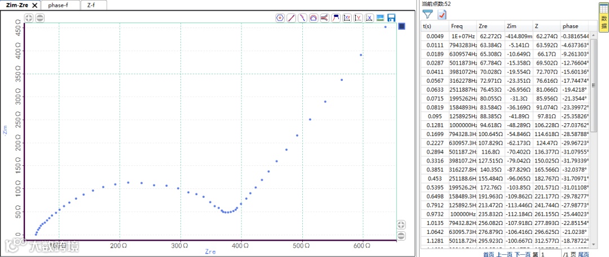Click the hexagon target icon in chart toolbar
This screenshot has height=257, width=609.
coord(280,17)
